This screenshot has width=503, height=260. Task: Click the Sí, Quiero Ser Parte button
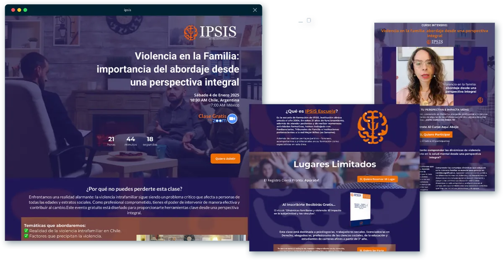click(x=371, y=250)
